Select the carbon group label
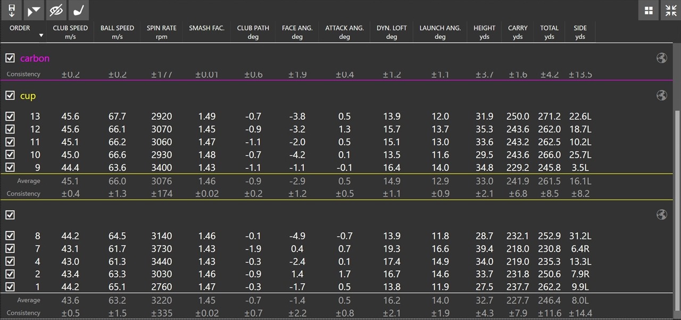 click(35, 58)
